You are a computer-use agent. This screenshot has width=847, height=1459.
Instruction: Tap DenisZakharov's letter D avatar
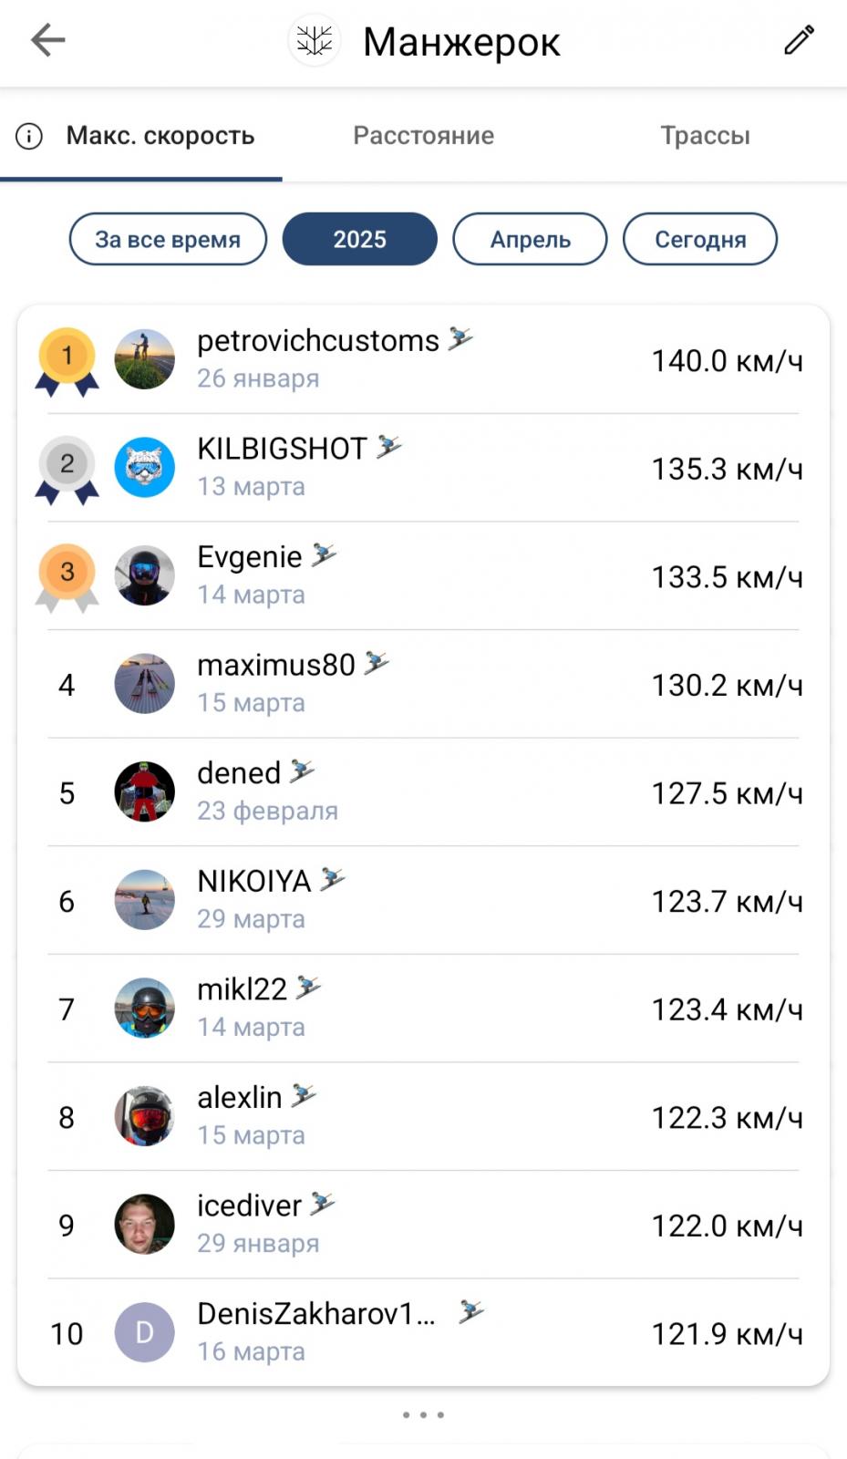point(144,1333)
